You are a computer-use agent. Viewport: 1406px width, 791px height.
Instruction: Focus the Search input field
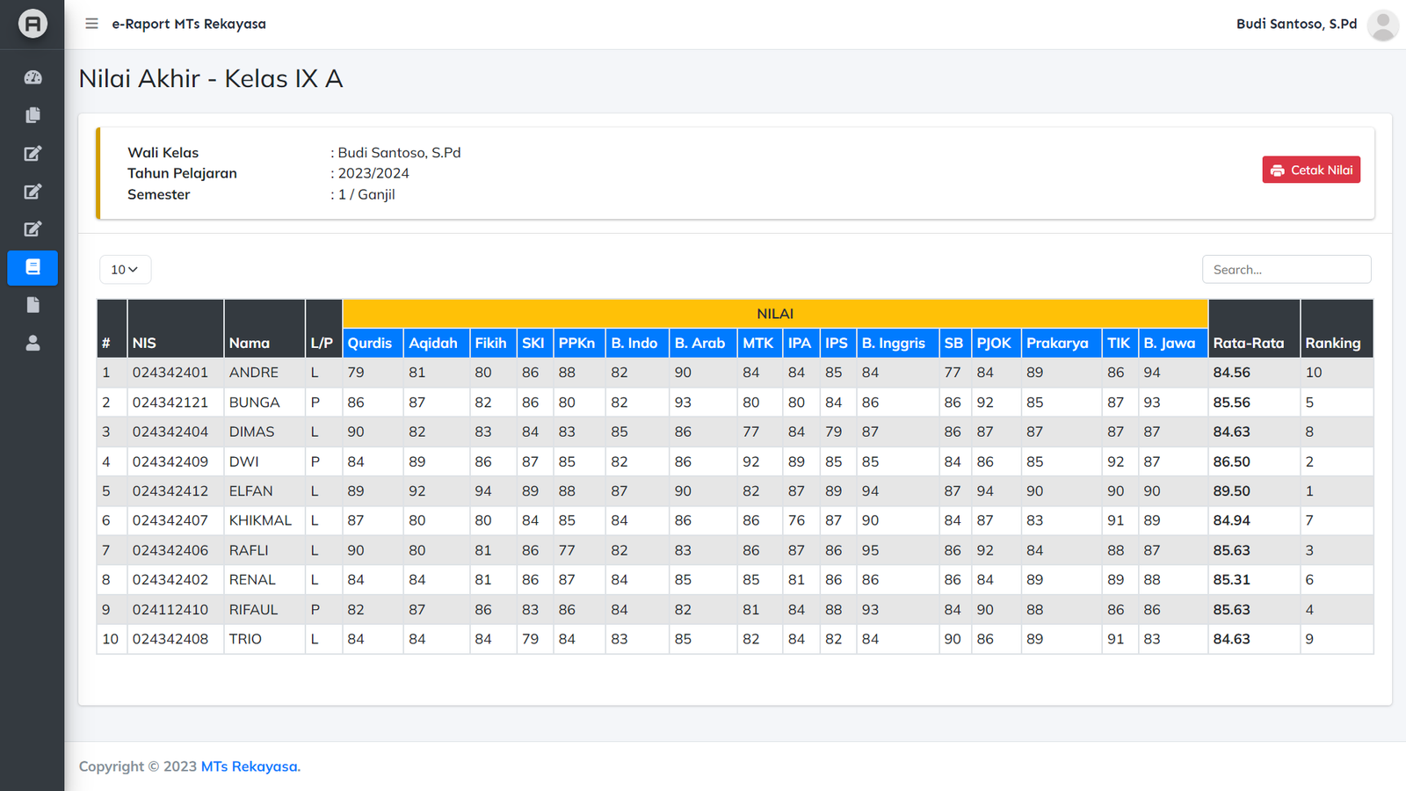pos(1286,270)
